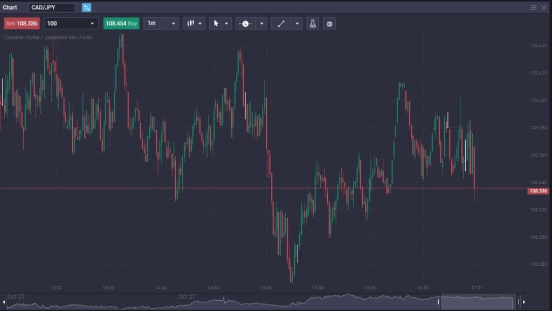Open the 1m timeframe dropdown
The width and height of the screenshot is (552, 311).
(x=160, y=23)
